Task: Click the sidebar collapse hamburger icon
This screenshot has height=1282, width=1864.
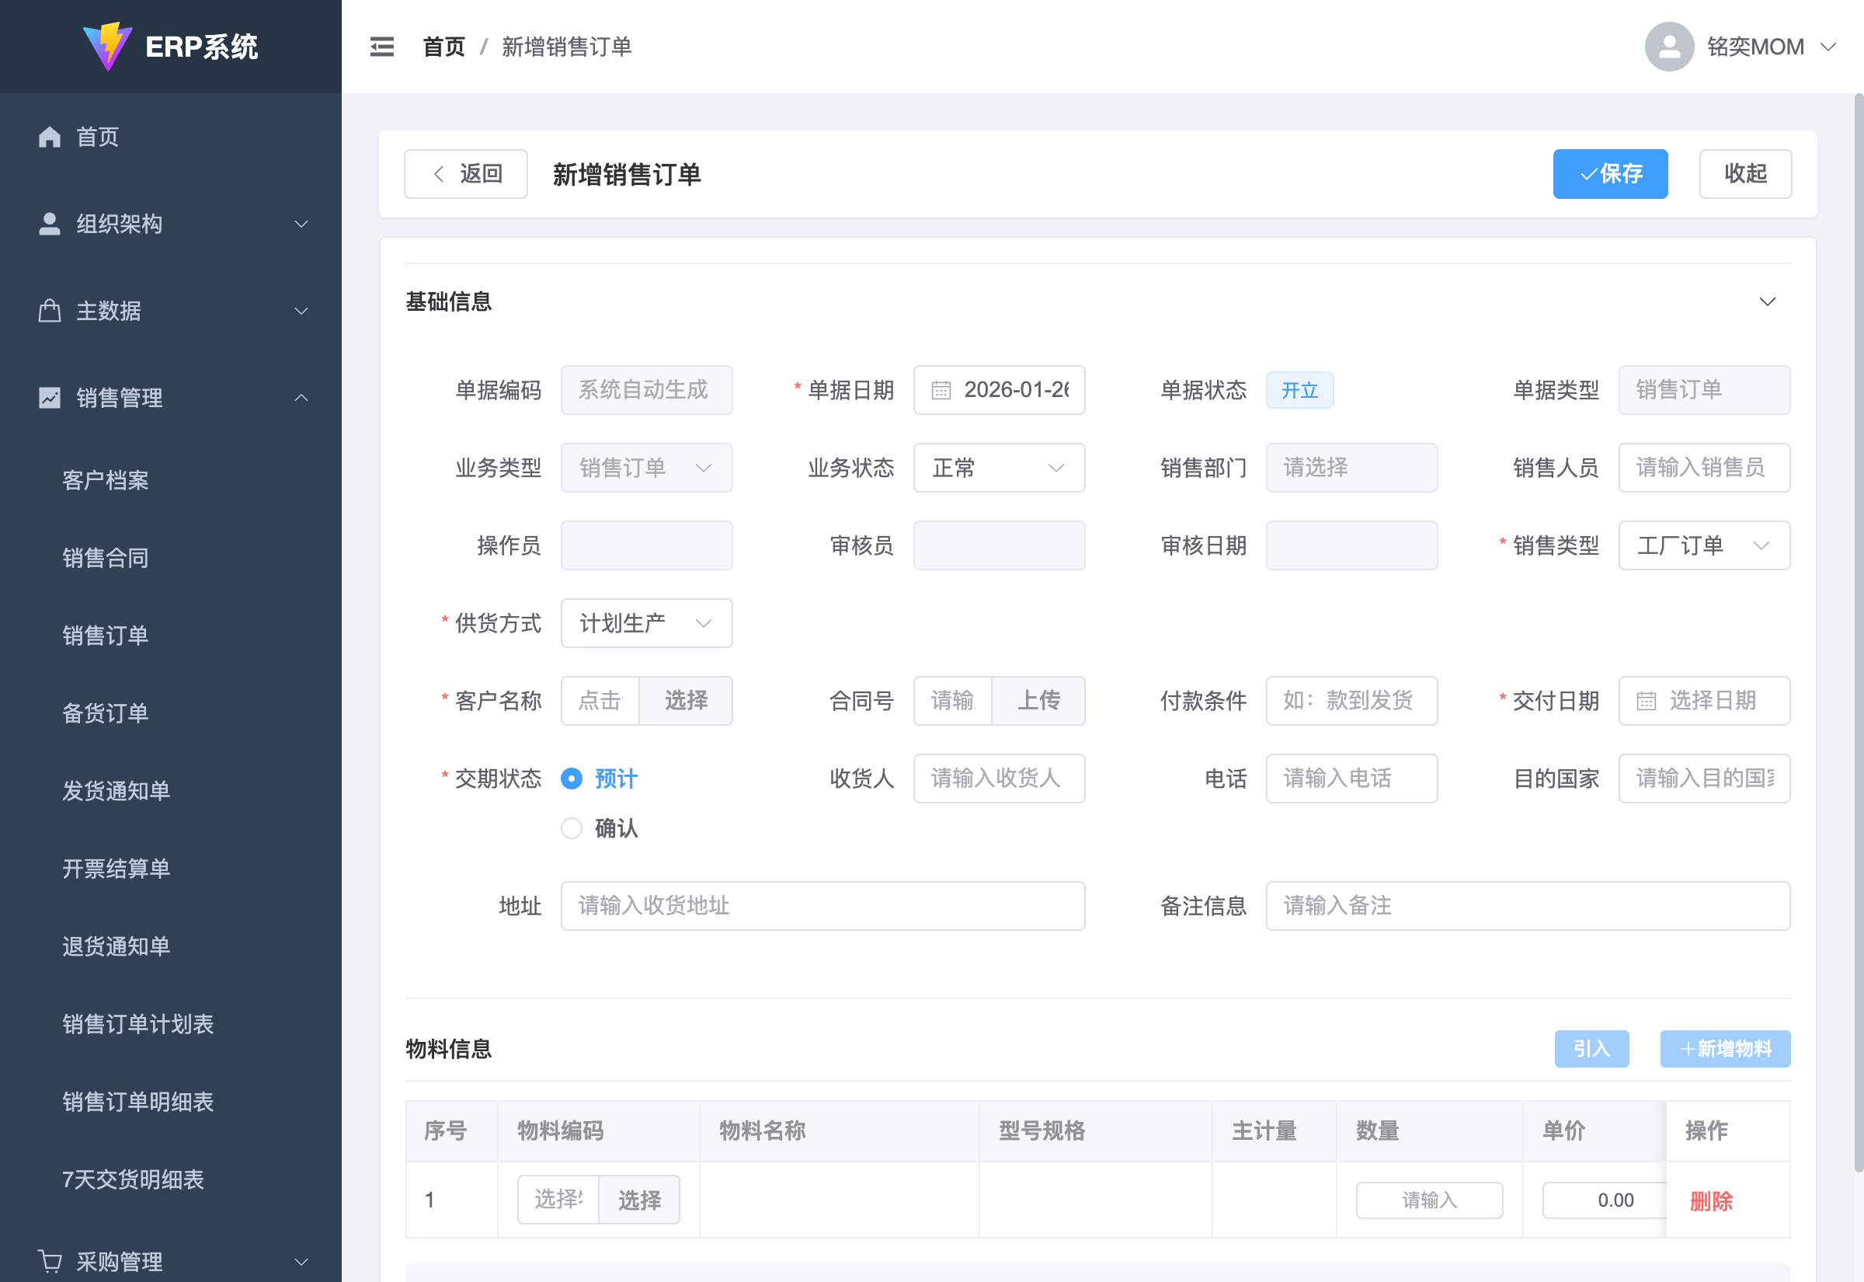Action: (x=381, y=47)
